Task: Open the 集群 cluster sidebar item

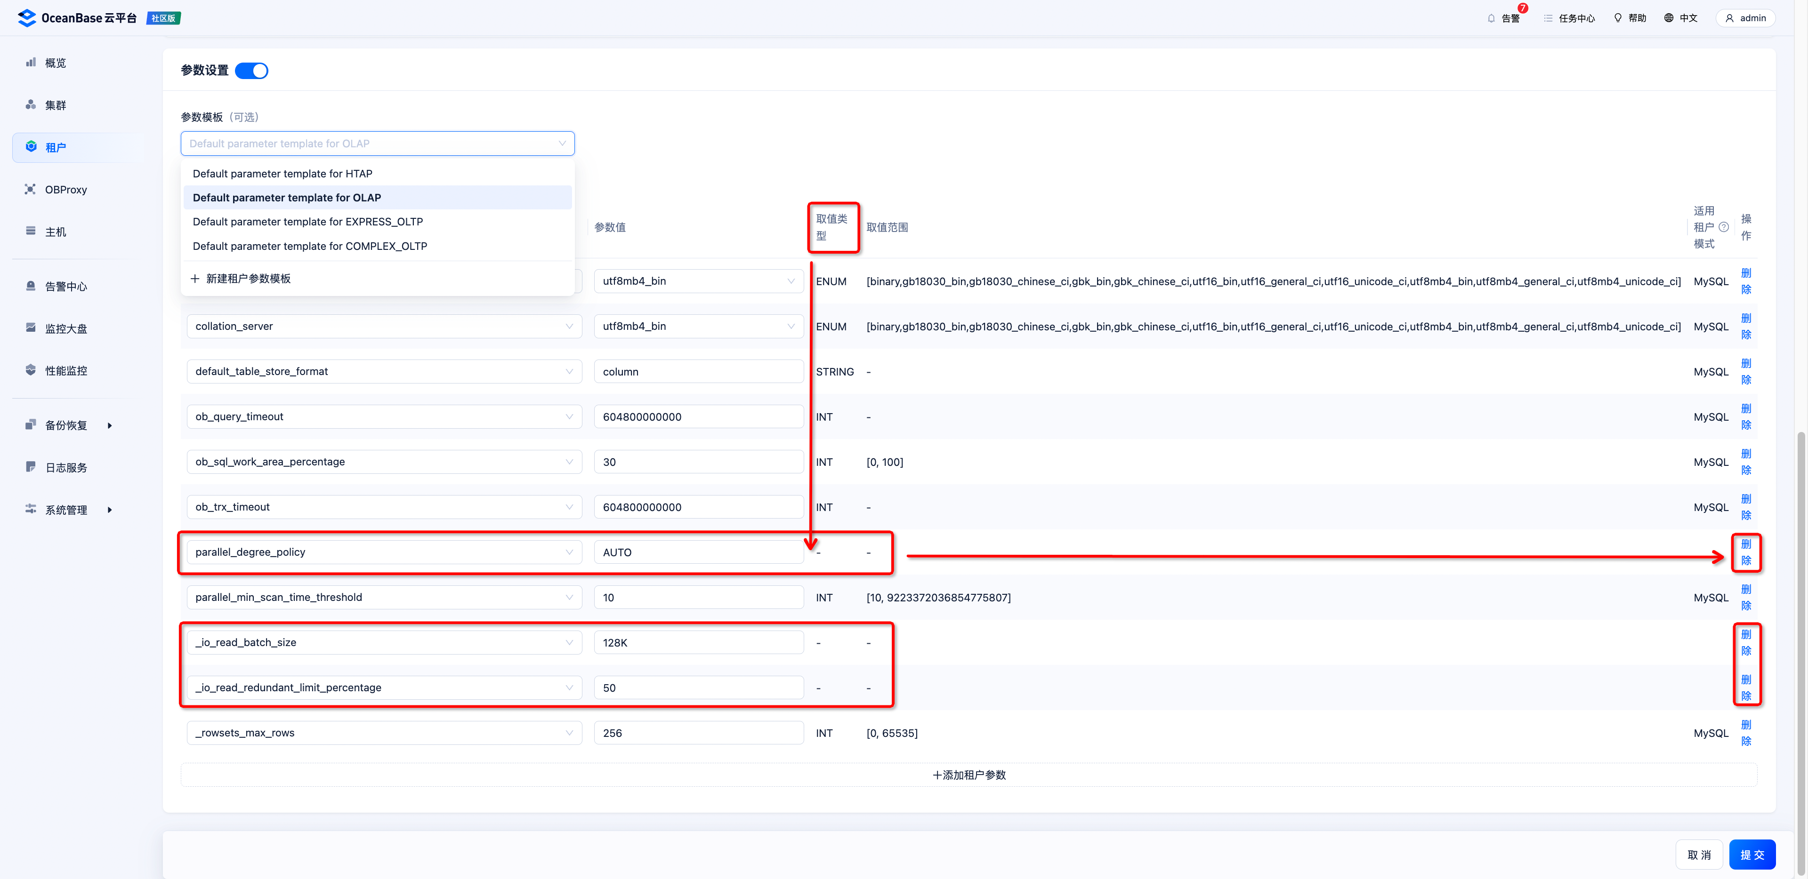Action: tap(55, 105)
